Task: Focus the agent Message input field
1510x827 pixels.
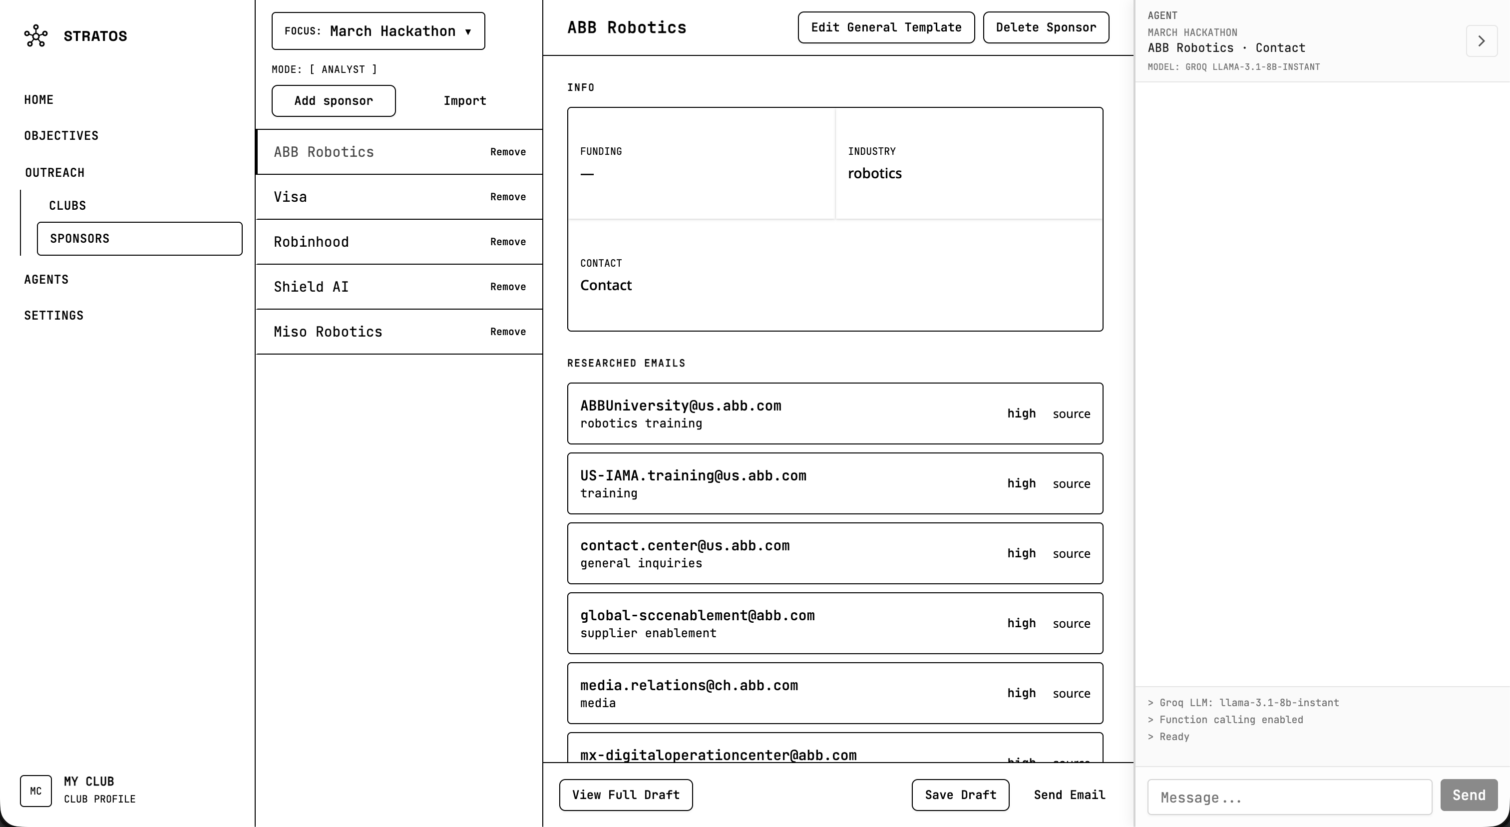Action: pos(1289,797)
